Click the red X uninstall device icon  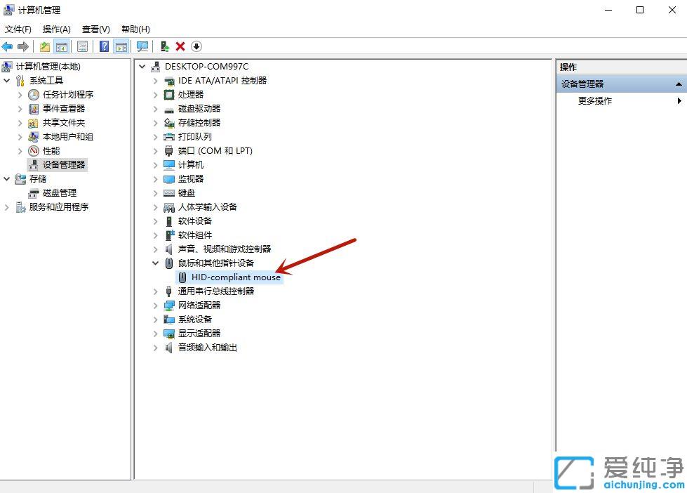click(x=180, y=46)
